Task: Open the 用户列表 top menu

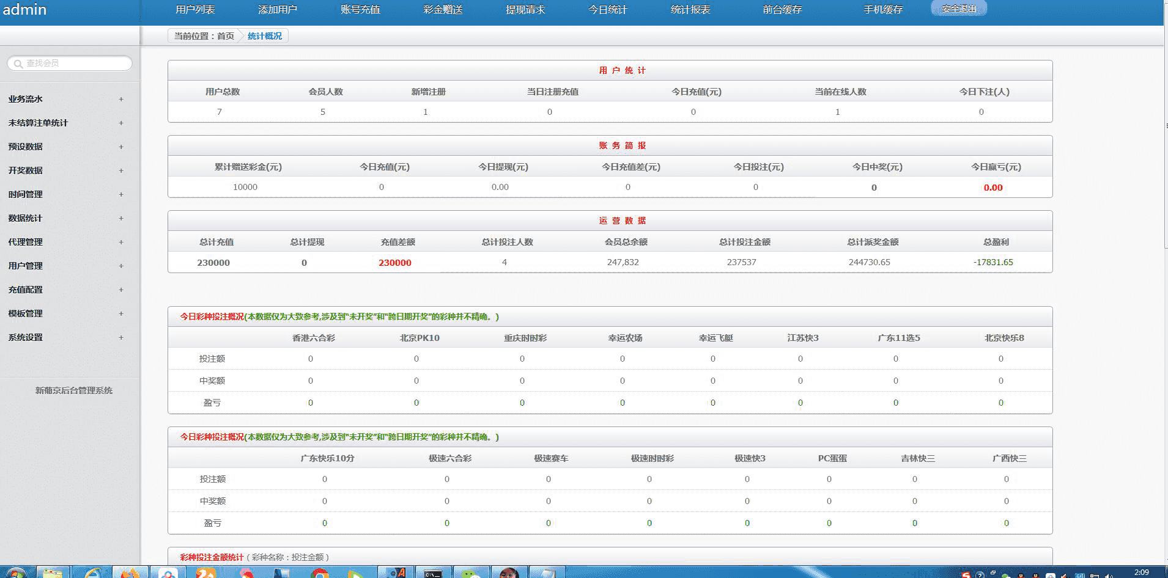Action: point(195,10)
